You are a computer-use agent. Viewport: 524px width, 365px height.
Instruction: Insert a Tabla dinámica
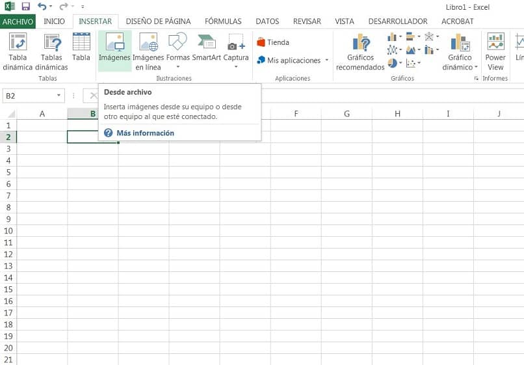pyautogui.click(x=18, y=51)
